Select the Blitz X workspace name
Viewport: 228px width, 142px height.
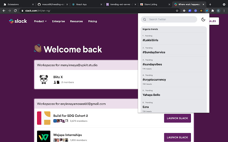click(x=58, y=77)
